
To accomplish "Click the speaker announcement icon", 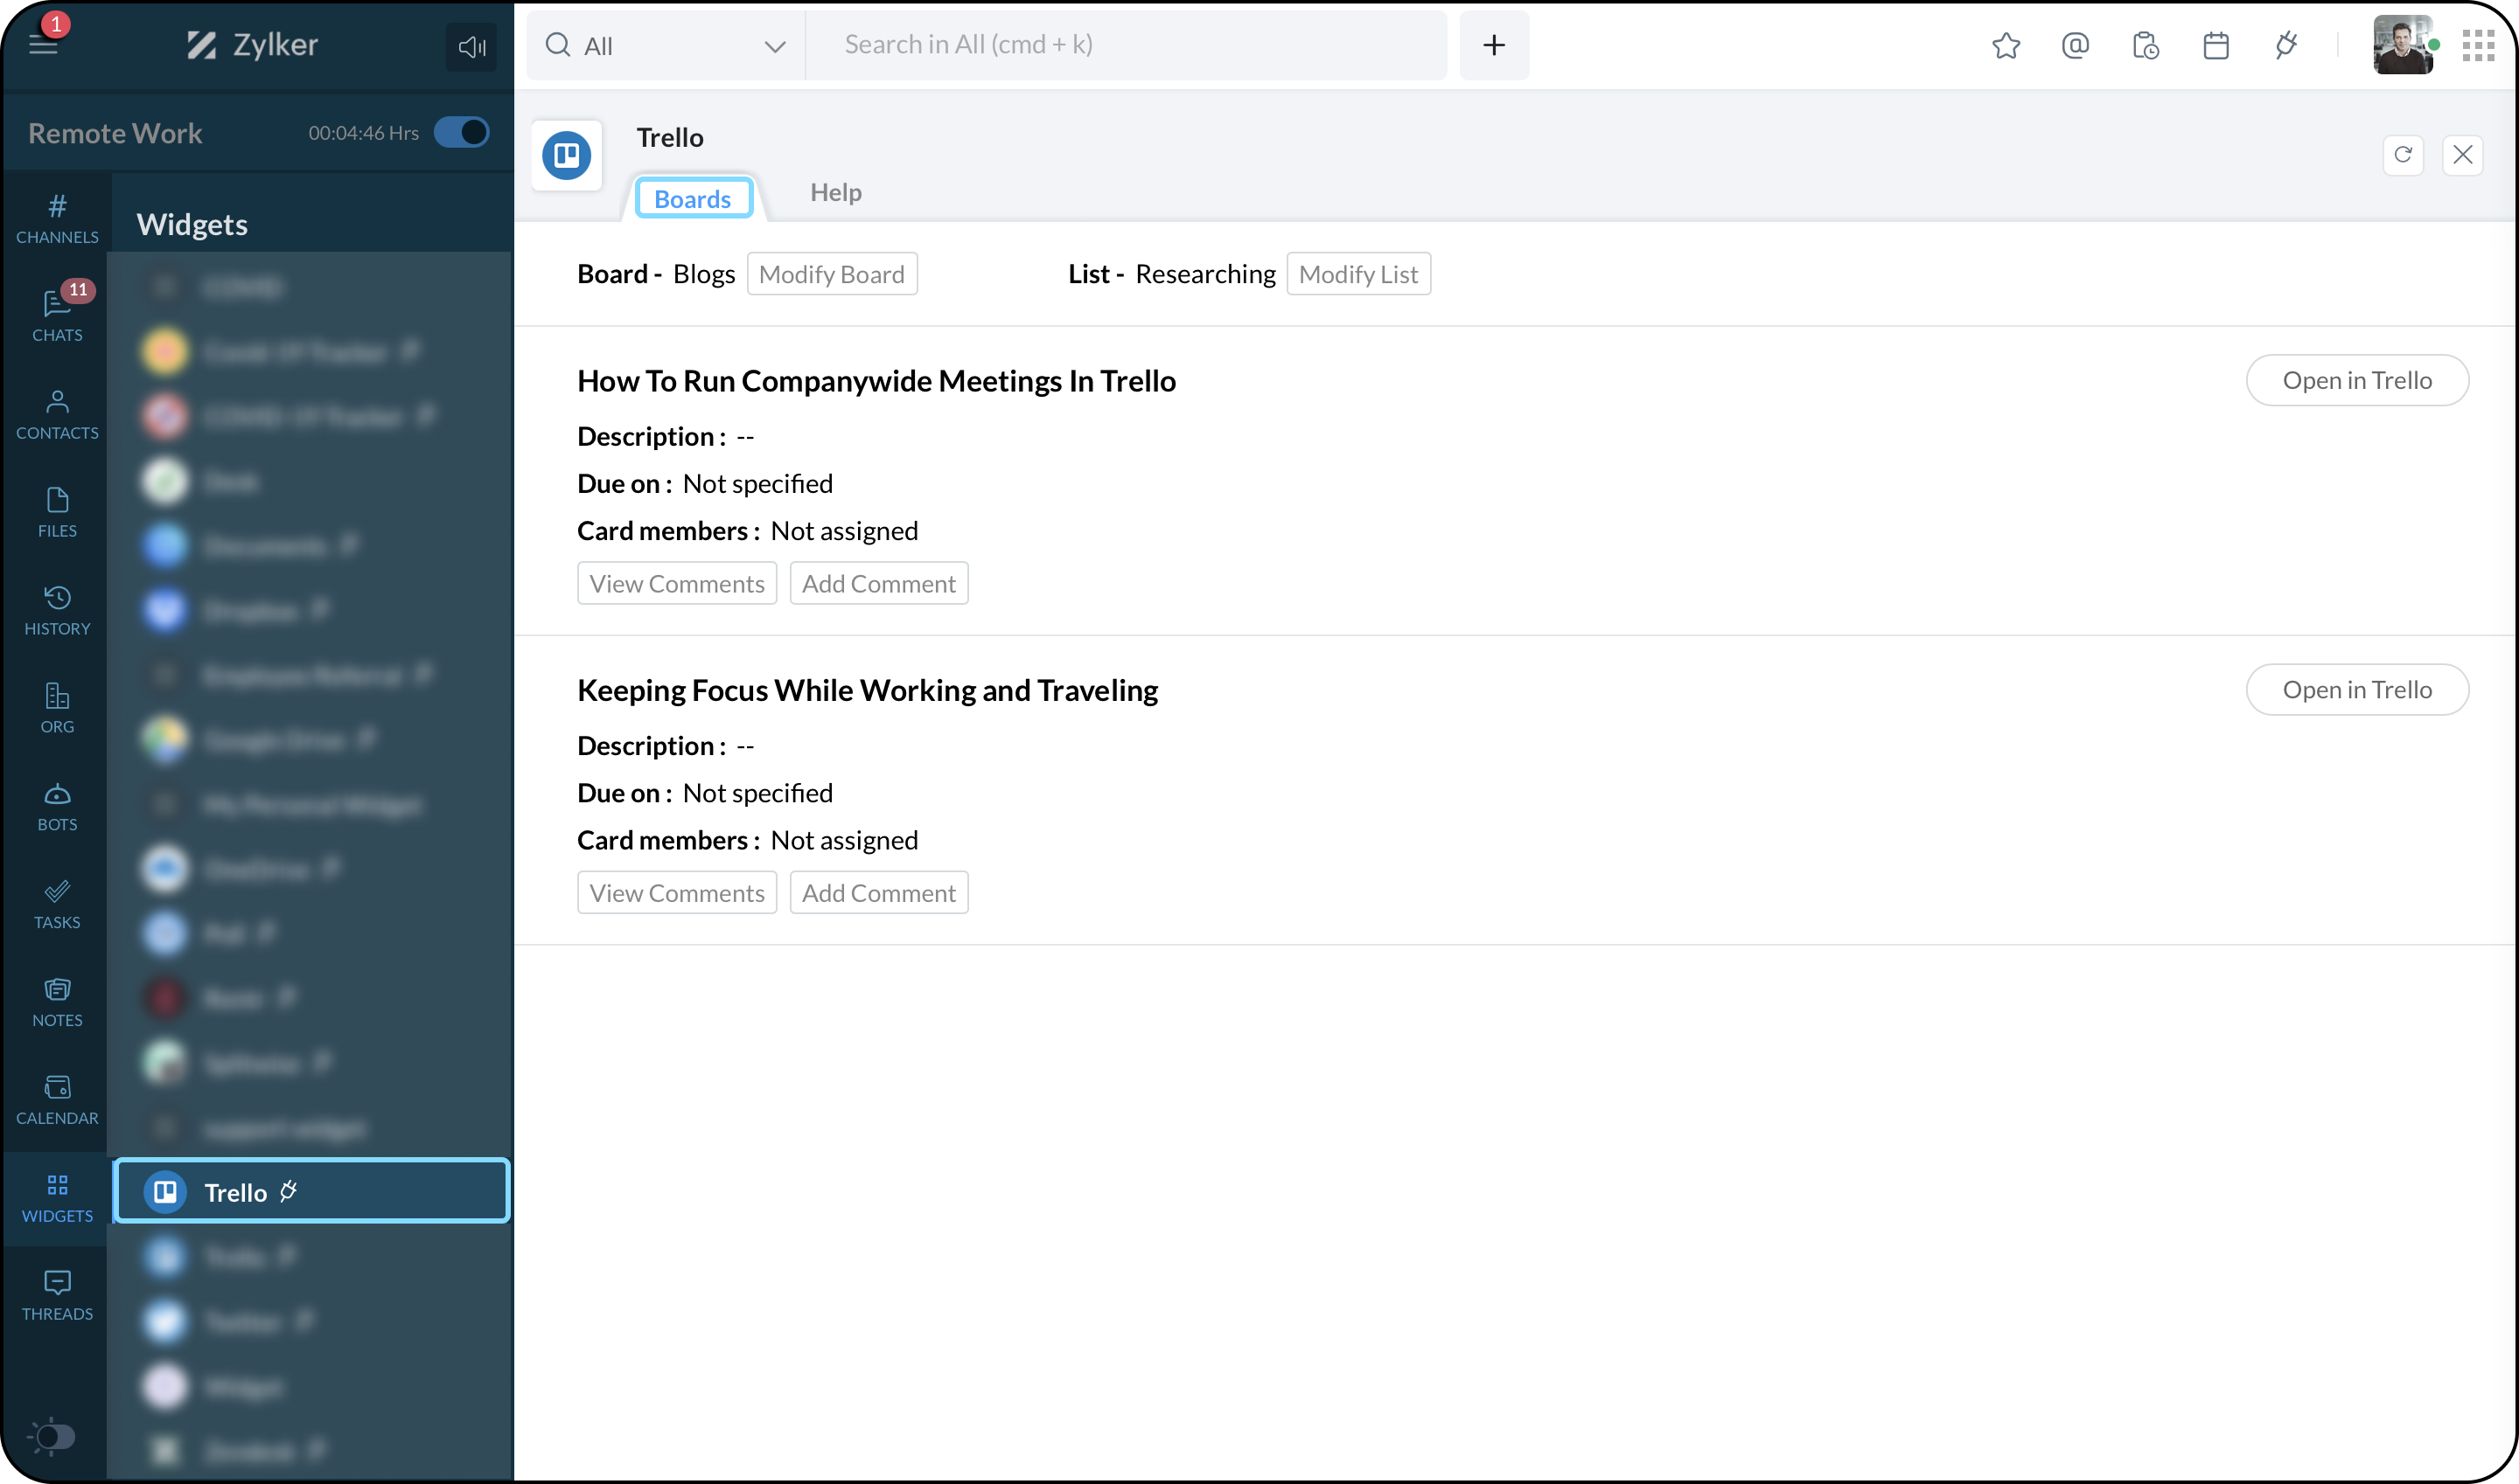I will [x=471, y=46].
